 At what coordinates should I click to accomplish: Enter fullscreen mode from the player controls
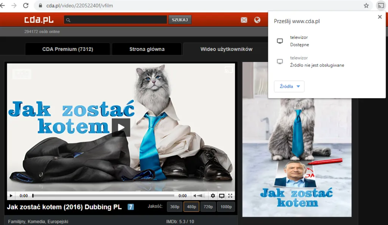230,196
